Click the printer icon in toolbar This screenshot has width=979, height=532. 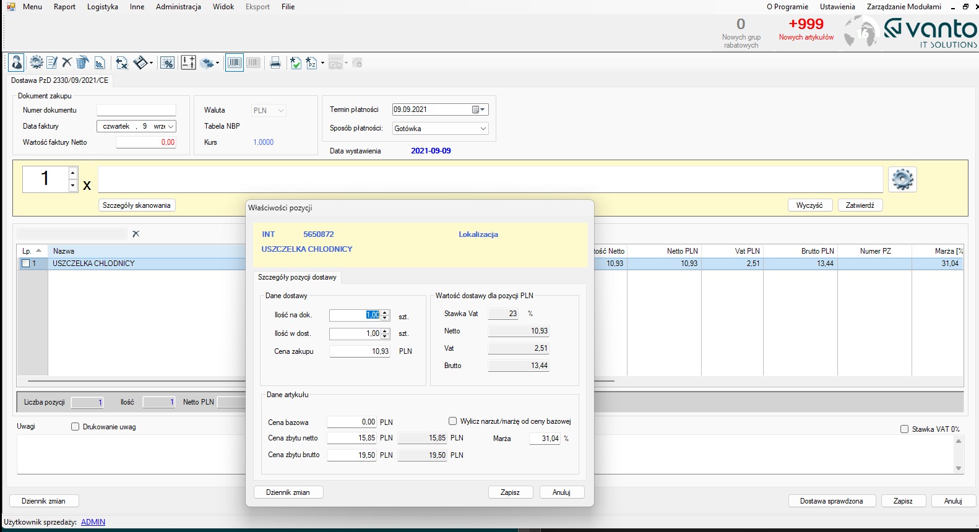pos(275,62)
